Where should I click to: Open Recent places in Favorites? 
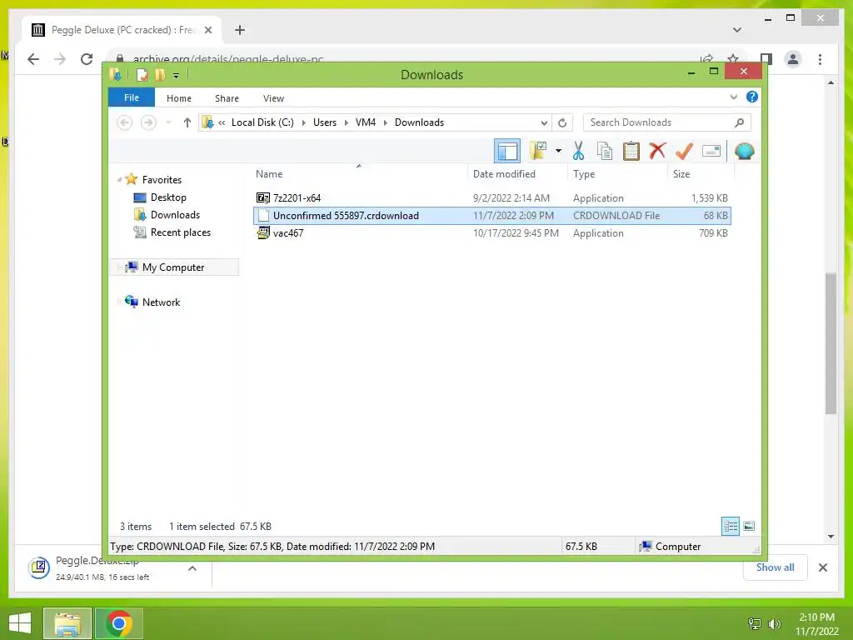coord(180,232)
